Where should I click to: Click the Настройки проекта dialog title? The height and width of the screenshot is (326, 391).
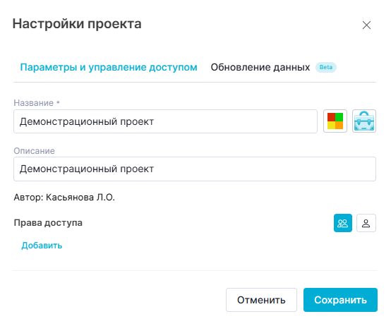[77, 24]
